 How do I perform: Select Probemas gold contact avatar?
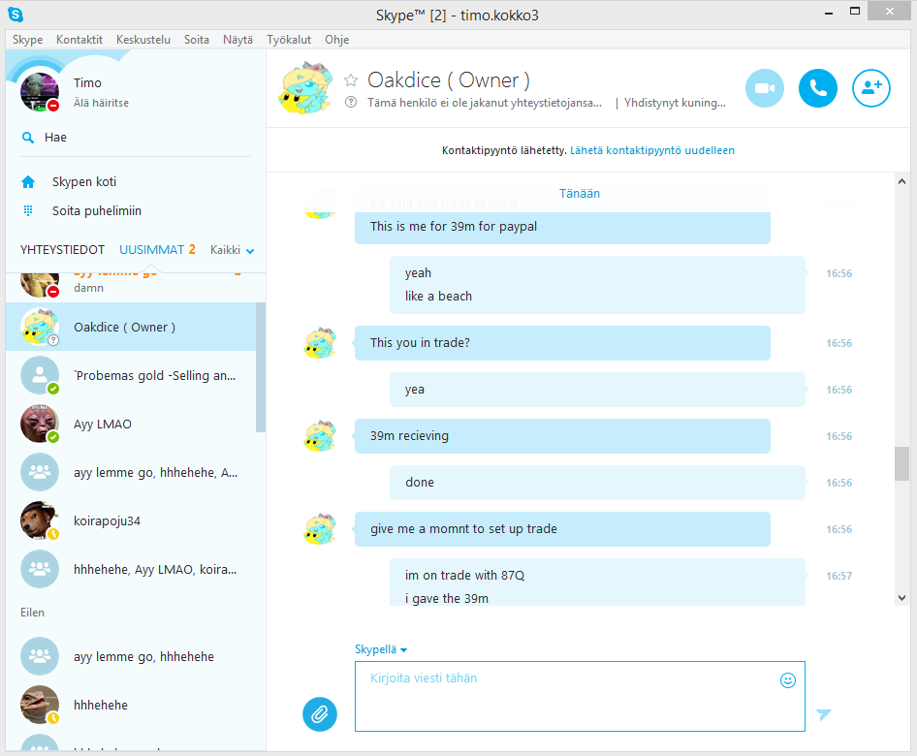[40, 375]
